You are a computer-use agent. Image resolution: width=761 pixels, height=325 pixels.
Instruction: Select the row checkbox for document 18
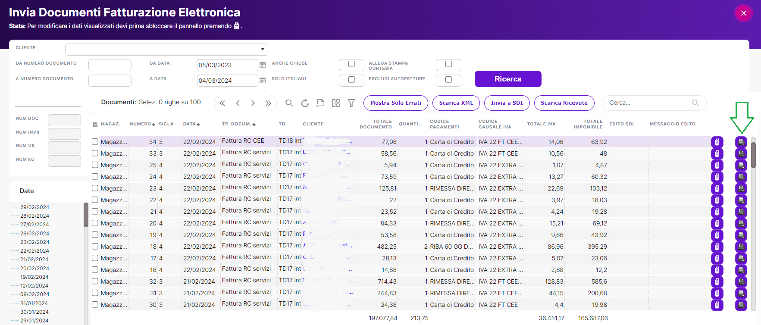(x=95, y=246)
